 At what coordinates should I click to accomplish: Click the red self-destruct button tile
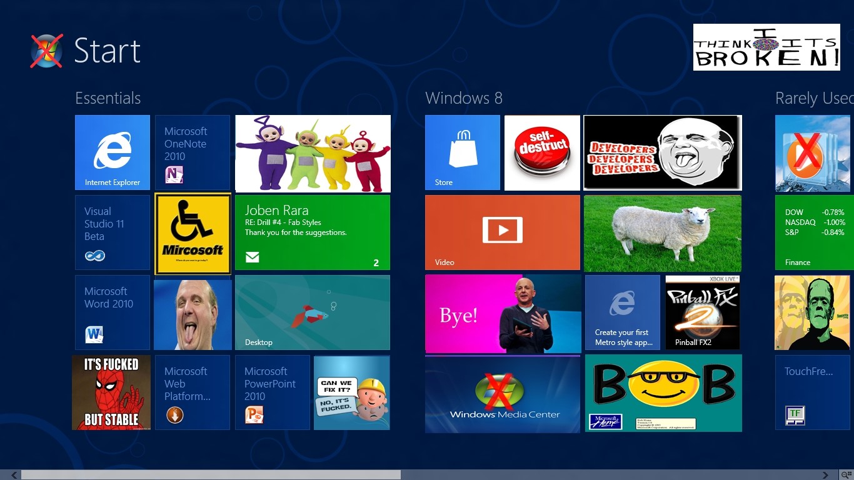pyautogui.click(x=542, y=152)
